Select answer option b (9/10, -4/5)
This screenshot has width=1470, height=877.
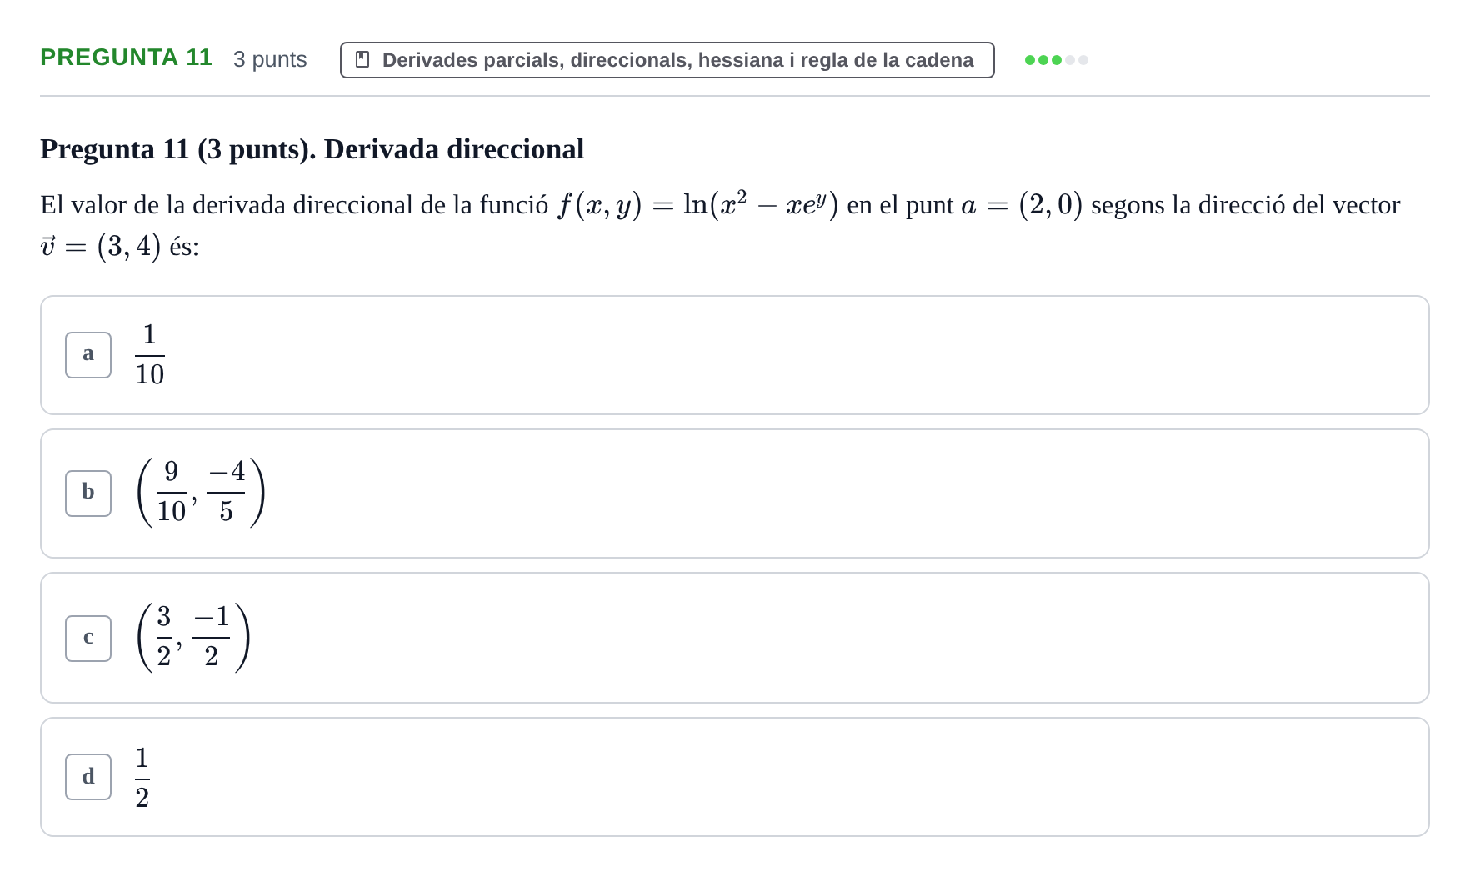(x=734, y=494)
